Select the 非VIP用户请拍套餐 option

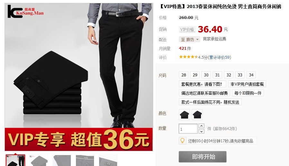coord(247,84)
